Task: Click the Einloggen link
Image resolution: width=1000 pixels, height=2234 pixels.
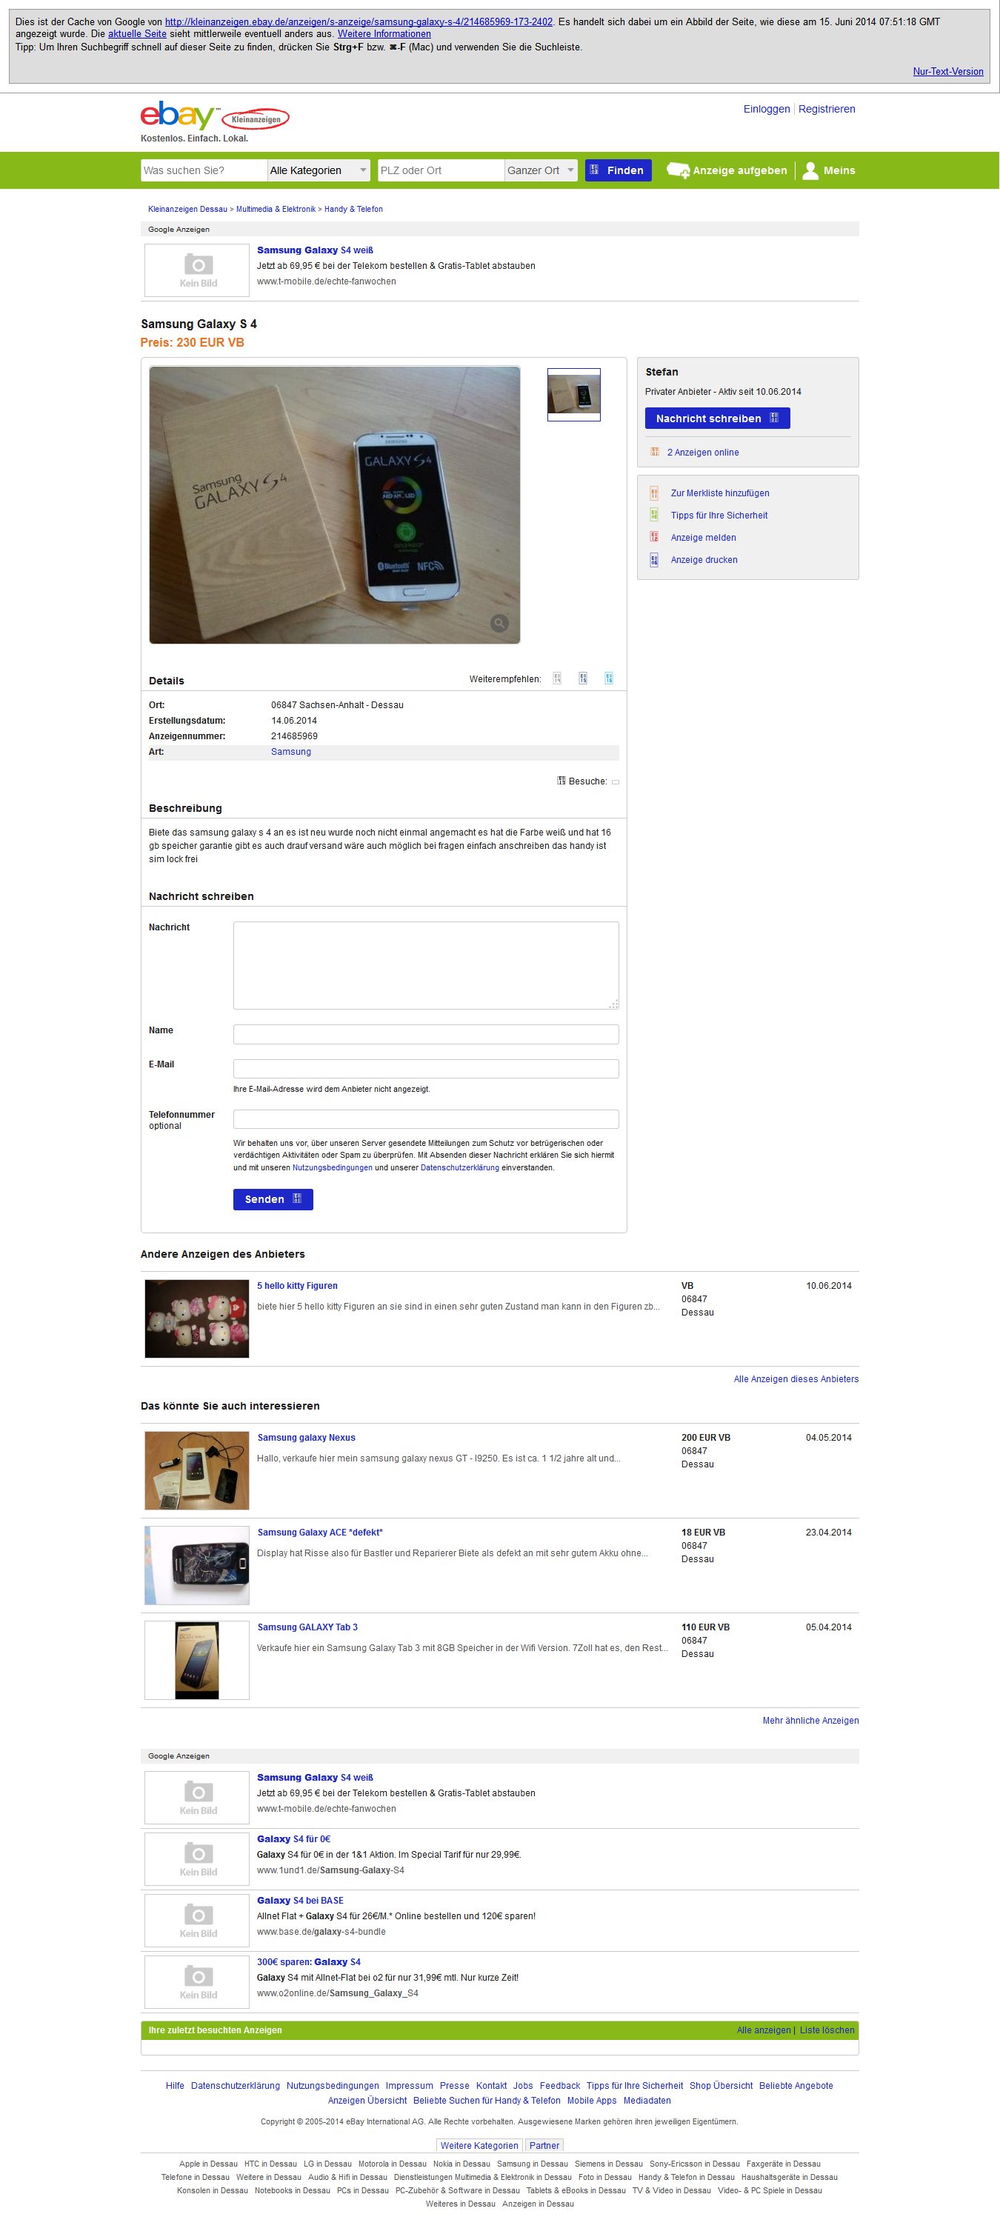Action: [x=767, y=110]
